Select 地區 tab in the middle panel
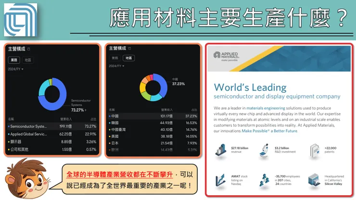The image size is (356, 200). pos(129,58)
